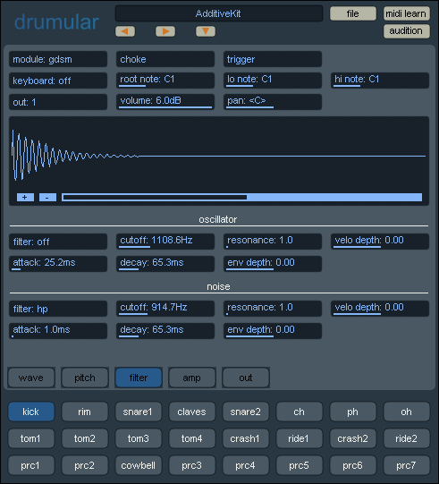439x484 pixels.
Task: Adjust the volume 6.0dB slider
Action: point(165,102)
